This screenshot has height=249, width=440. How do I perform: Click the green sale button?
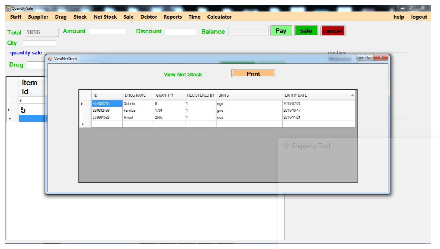(x=306, y=31)
